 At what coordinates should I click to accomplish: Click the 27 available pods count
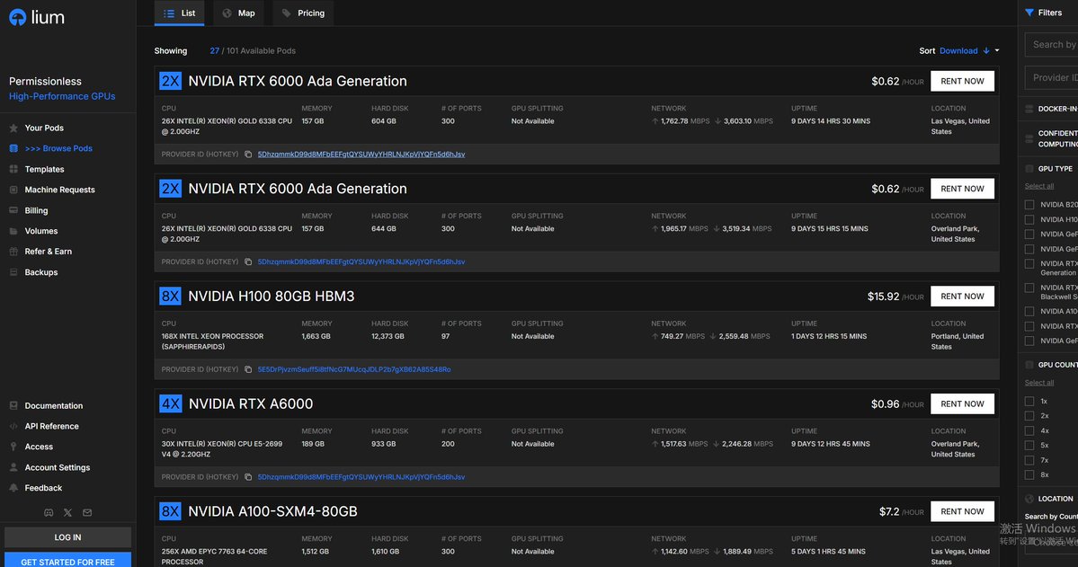click(x=215, y=51)
